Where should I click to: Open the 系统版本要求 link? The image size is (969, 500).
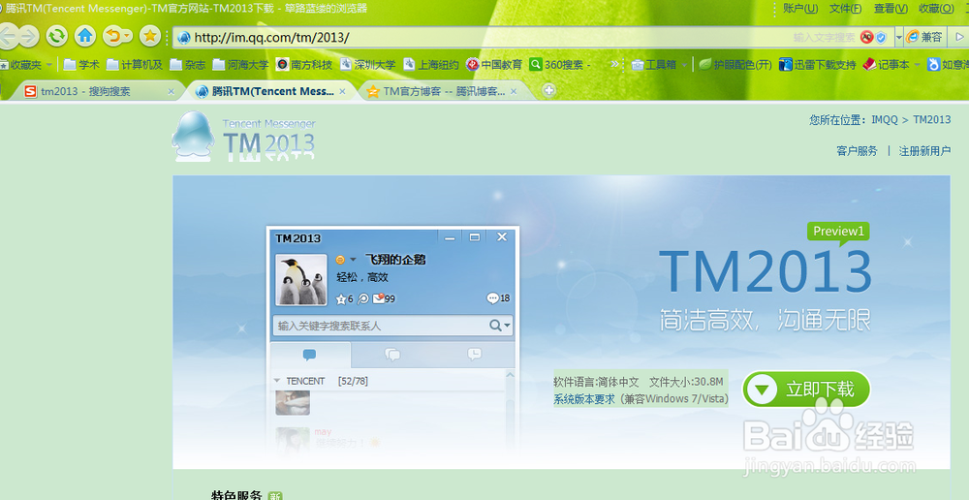tap(584, 399)
